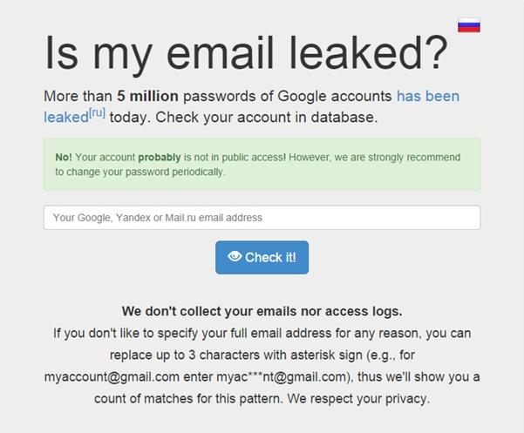The height and width of the screenshot is (433, 524).
Task: Open the "has been leaked" link
Action: [427, 96]
